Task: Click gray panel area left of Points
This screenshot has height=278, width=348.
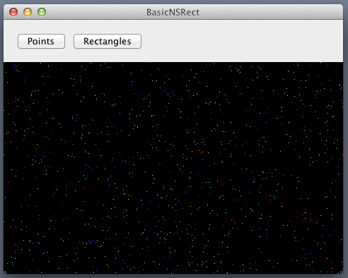Action: click(11, 42)
